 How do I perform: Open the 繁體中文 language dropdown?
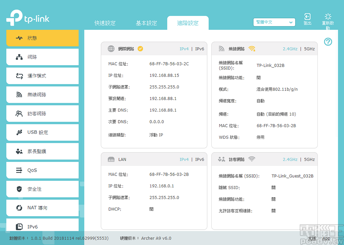tap(274, 22)
